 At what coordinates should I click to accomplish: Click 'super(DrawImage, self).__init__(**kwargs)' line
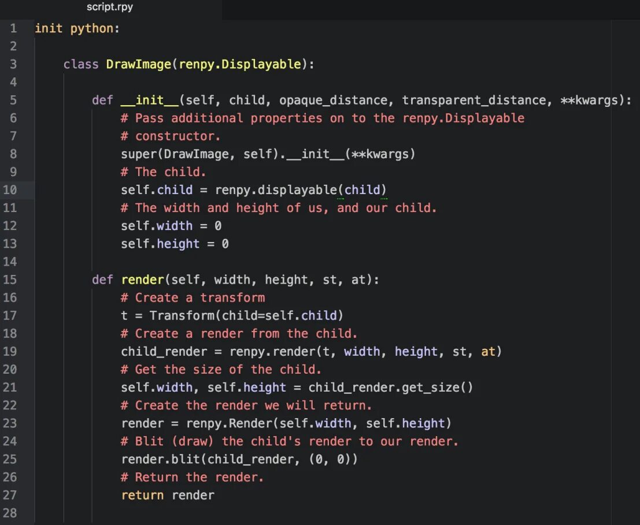[x=268, y=154]
